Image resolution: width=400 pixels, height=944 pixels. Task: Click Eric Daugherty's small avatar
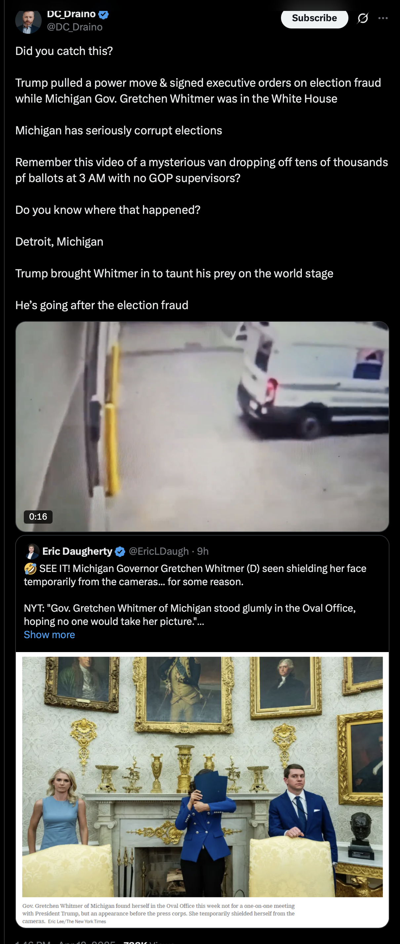tap(32, 551)
